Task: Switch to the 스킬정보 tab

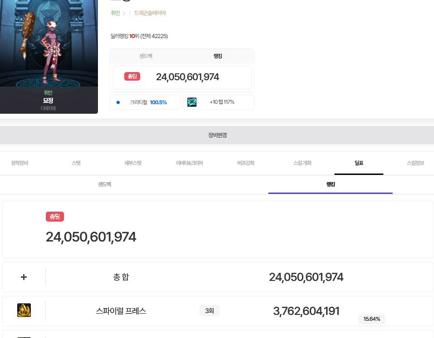Action: 415,163
